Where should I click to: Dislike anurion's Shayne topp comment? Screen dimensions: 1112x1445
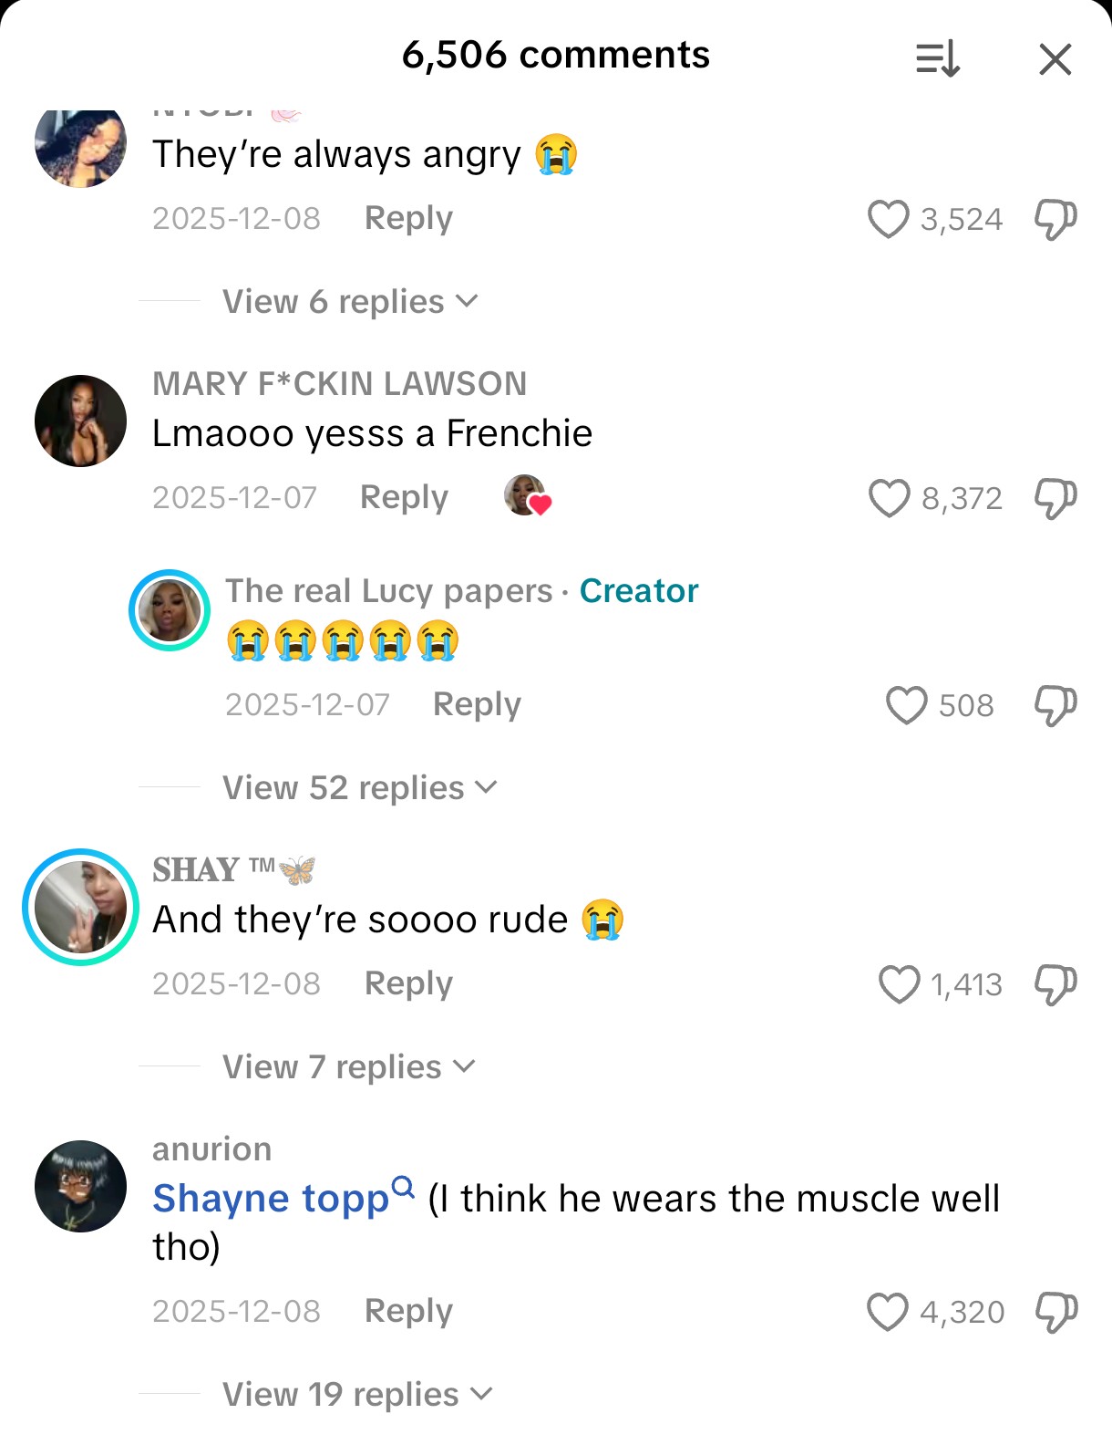1055,1312
